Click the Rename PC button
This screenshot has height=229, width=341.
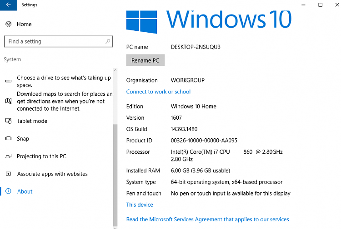[145, 60]
